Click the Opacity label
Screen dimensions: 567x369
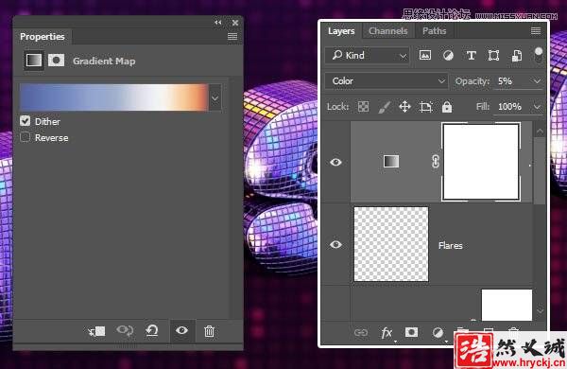click(x=472, y=81)
